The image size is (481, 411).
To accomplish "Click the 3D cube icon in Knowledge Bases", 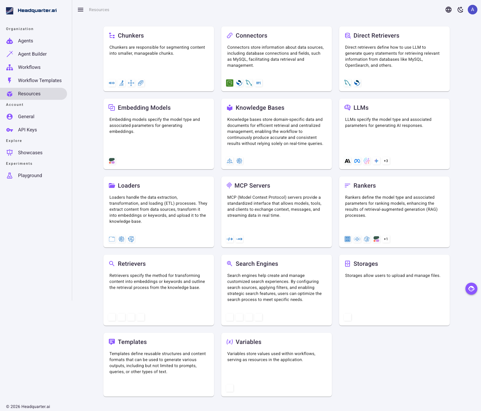I will tap(230, 161).
